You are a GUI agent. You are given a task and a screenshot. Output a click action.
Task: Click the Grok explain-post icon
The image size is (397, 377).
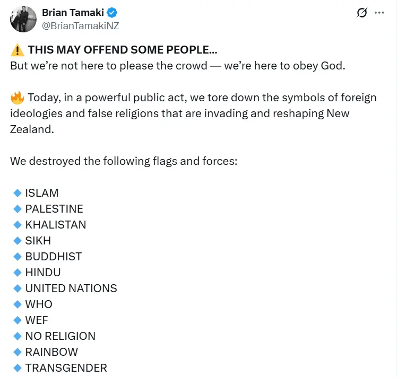[362, 13]
